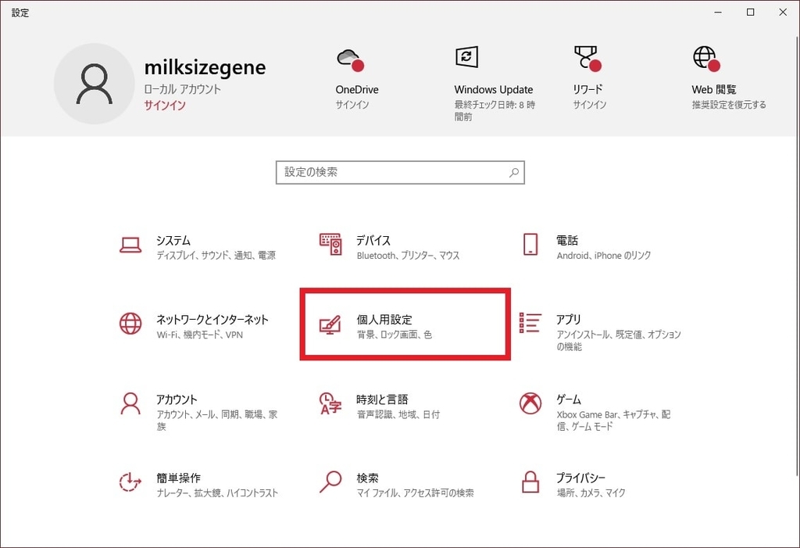This screenshot has height=548, width=800.
Task: Click the リワード medal icon
Action: 587,58
